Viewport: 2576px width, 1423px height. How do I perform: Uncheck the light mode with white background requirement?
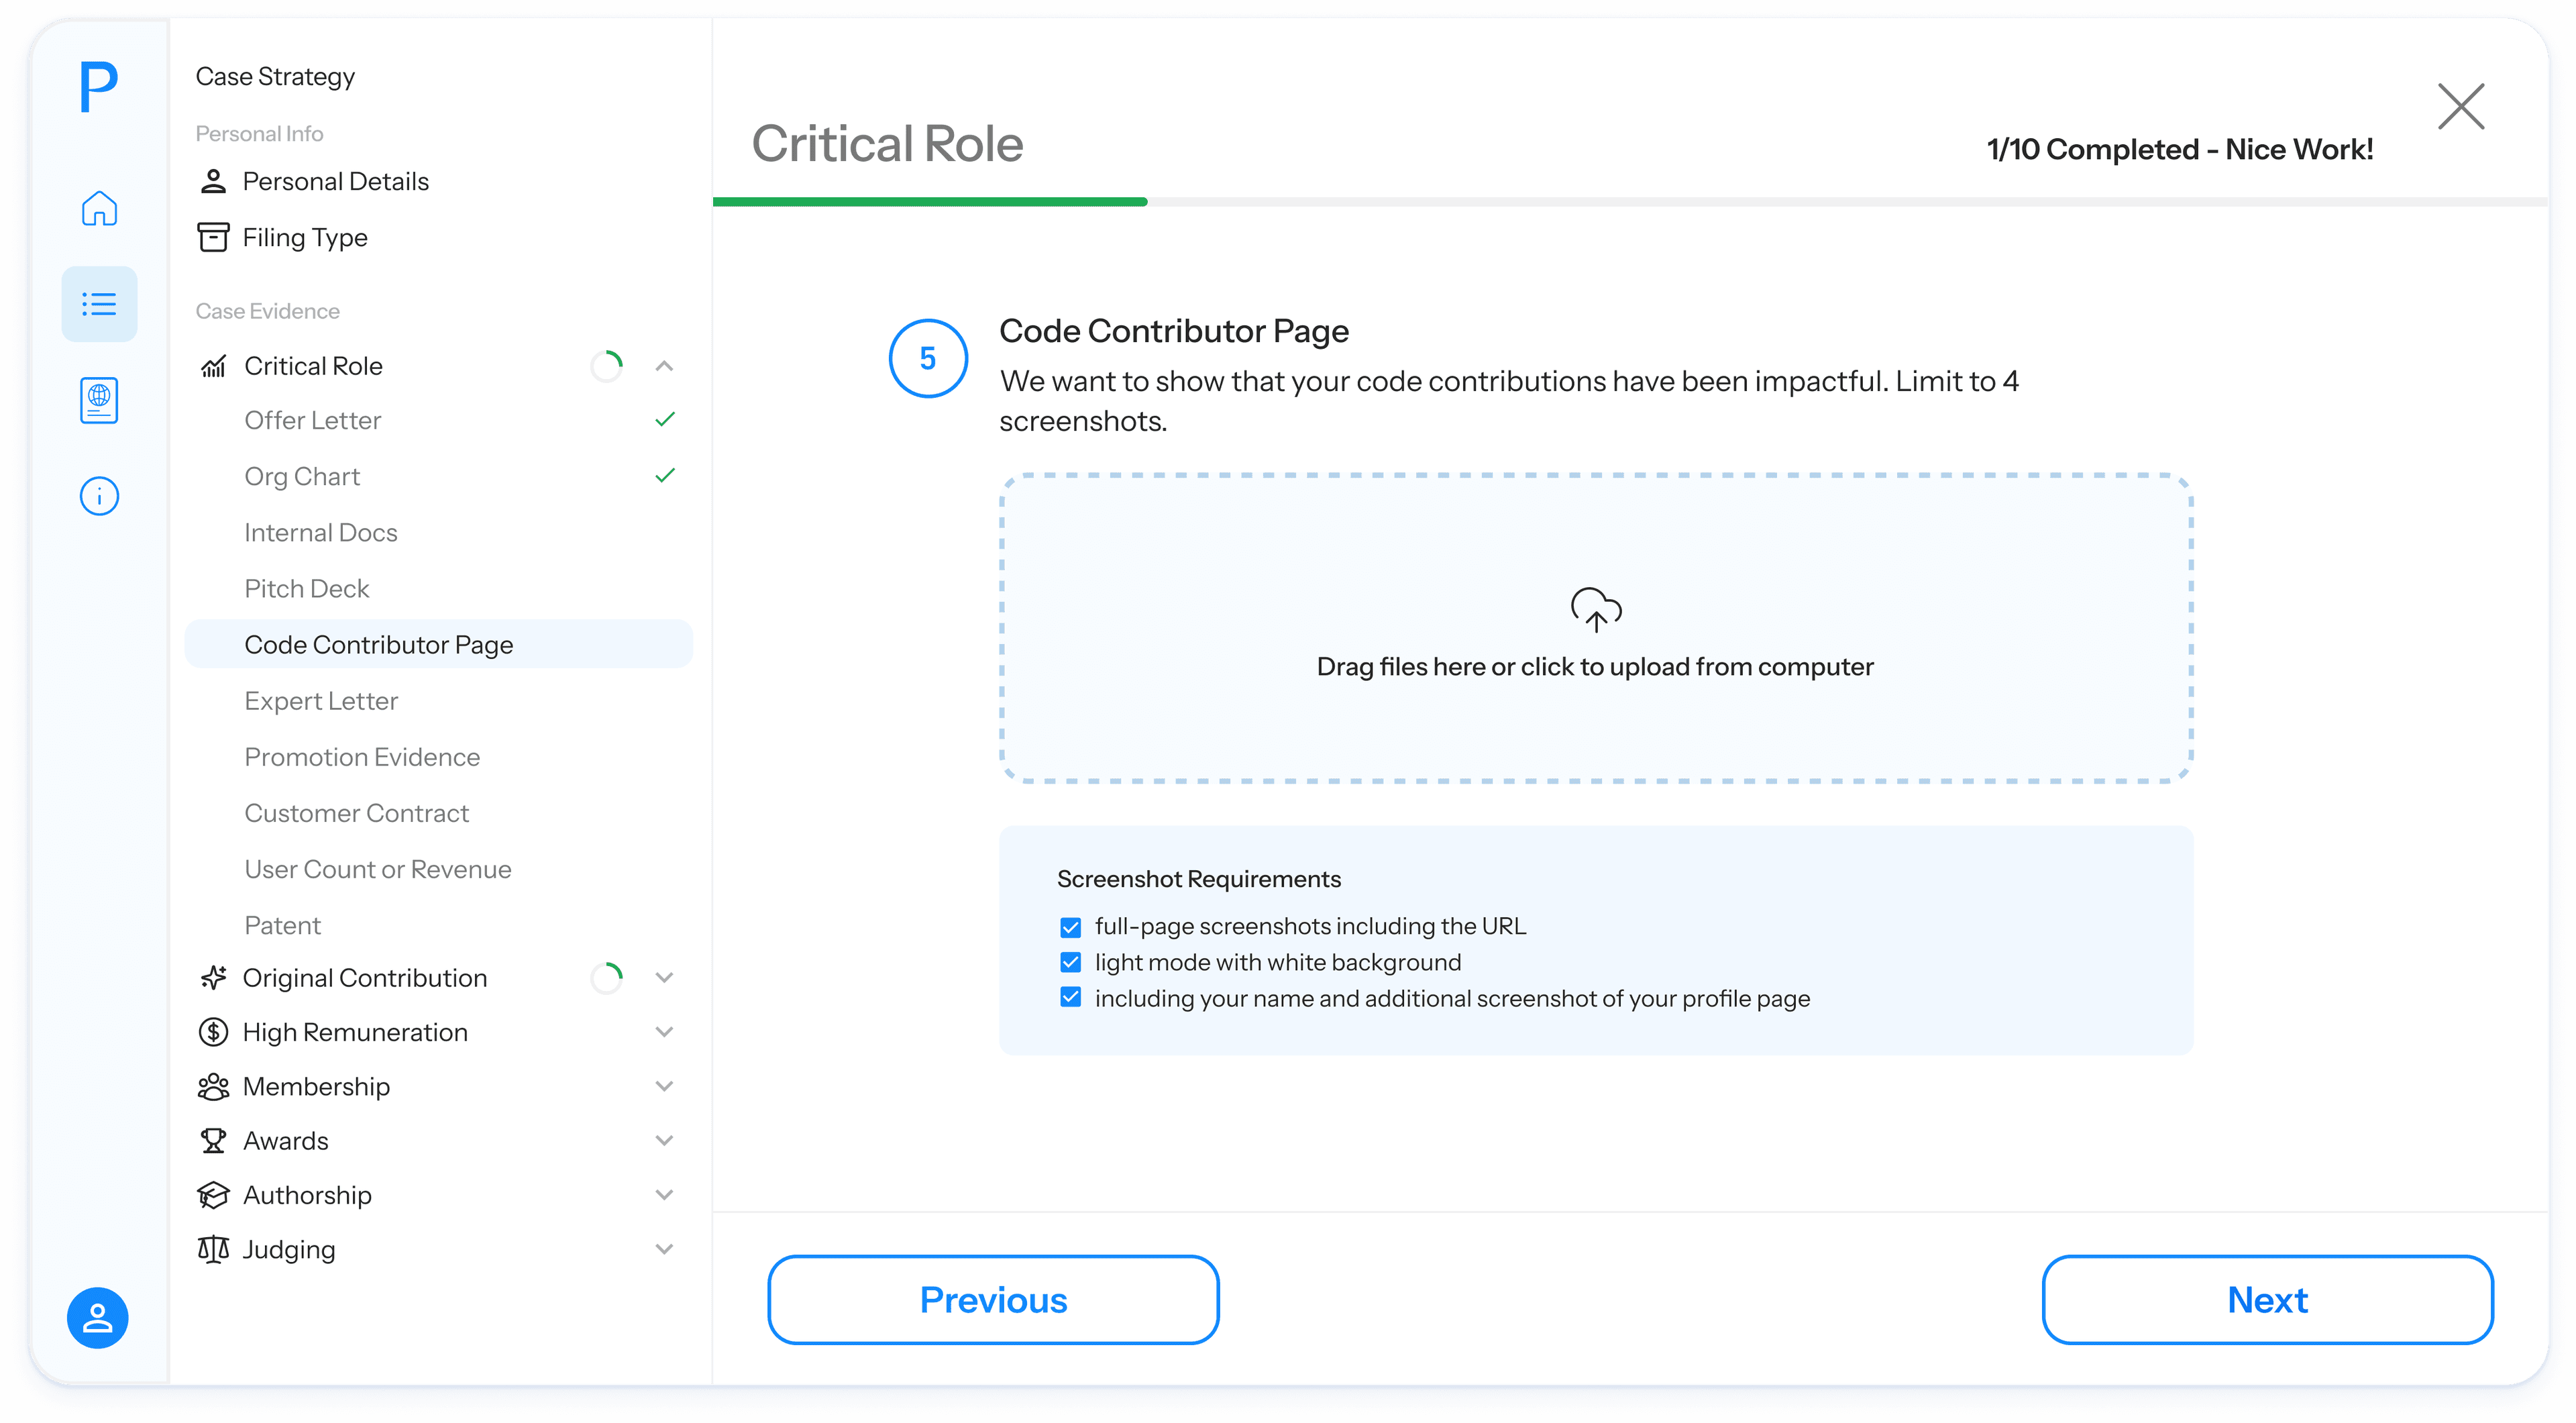1071,962
